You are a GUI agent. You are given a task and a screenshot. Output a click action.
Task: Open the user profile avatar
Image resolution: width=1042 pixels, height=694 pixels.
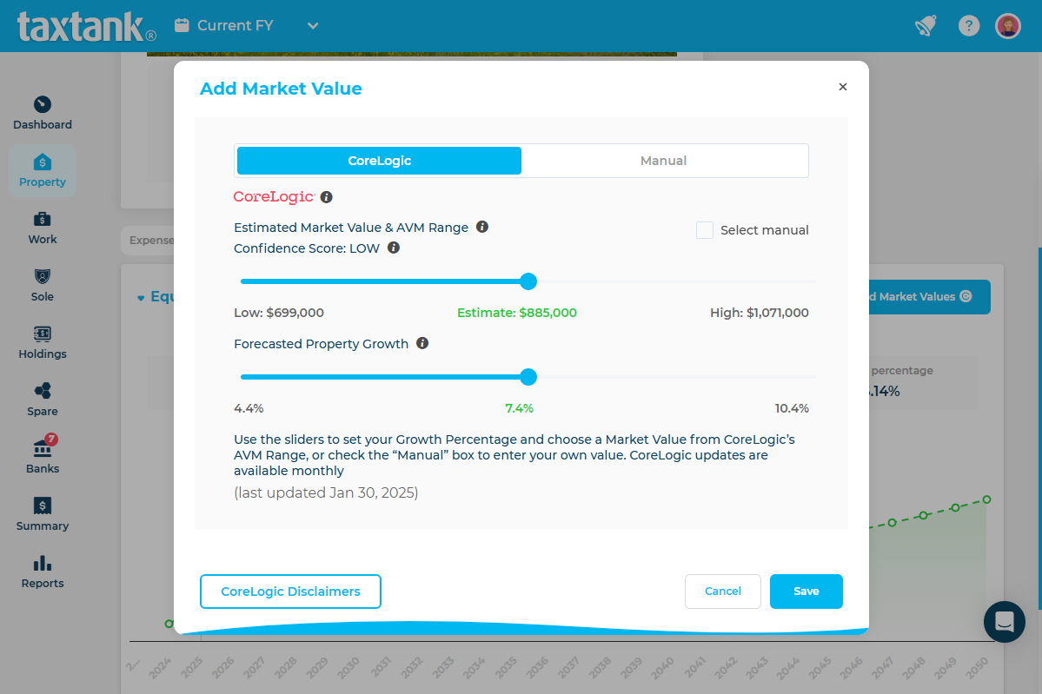1008,26
